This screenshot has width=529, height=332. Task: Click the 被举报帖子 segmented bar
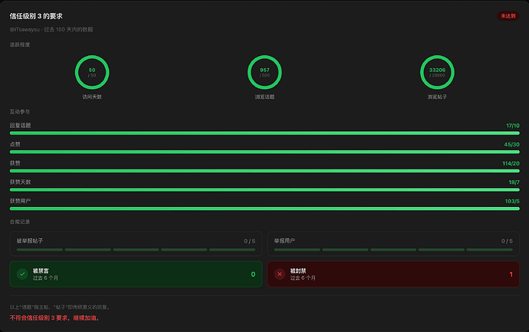coord(136,250)
